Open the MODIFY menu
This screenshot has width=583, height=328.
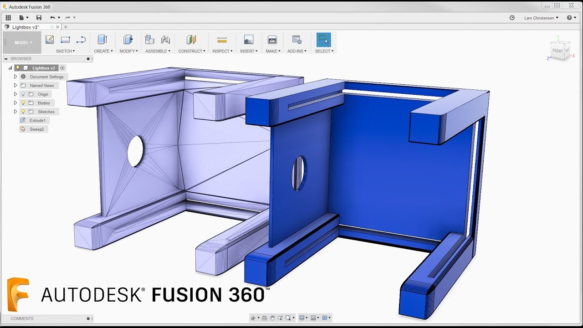pyautogui.click(x=129, y=51)
